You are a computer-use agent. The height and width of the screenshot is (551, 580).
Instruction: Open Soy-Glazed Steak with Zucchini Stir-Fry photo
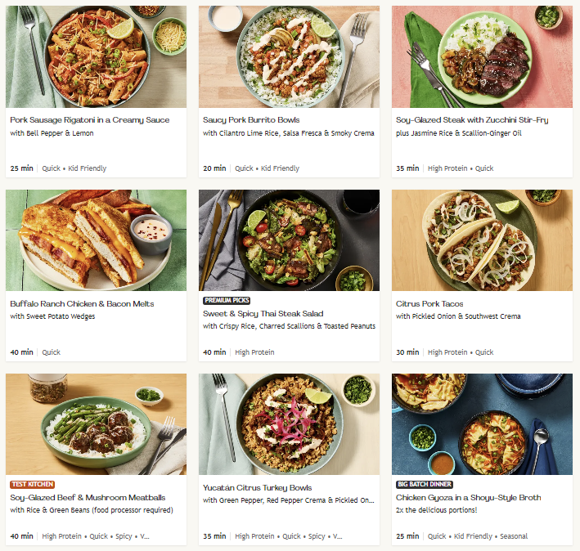tap(482, 57)
